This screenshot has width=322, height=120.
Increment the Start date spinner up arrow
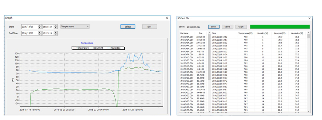point(39,25)
